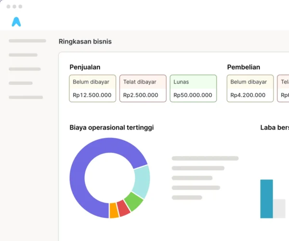
Task: Select the second sidebar menu placeholder item
Action: (x=23, y=55)
